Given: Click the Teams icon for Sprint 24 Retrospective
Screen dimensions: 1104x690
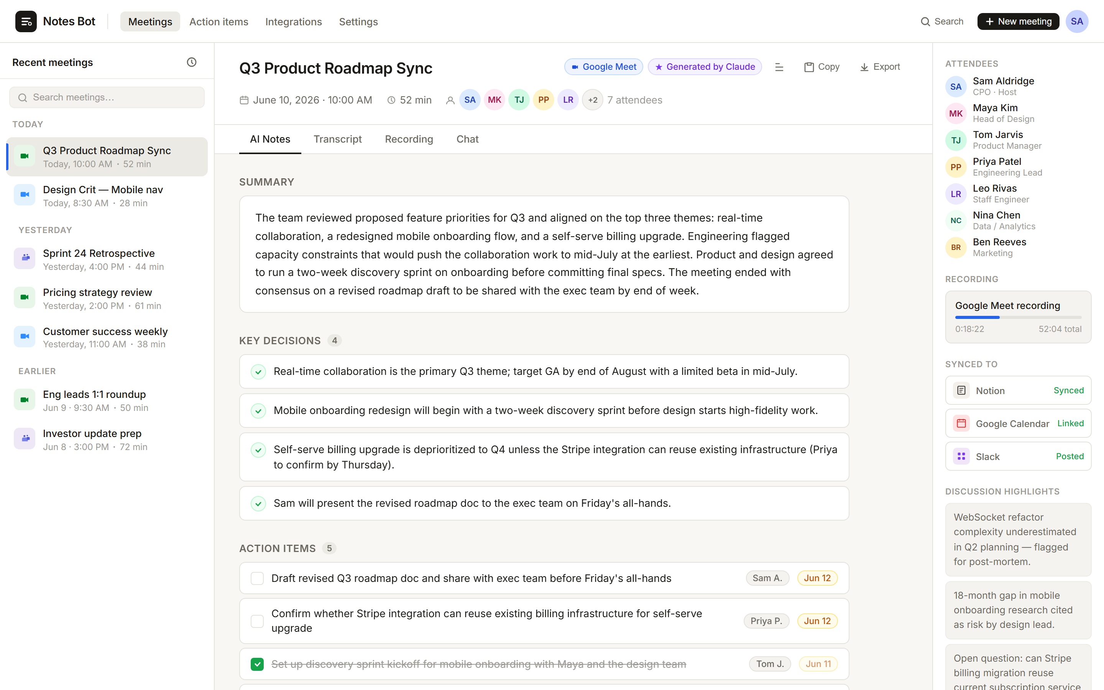Looking at the screenshot, I should 25,258.
